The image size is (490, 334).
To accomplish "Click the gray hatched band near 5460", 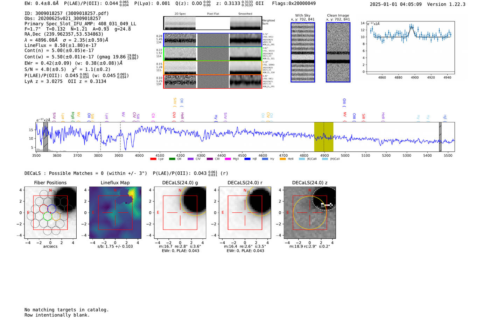I will click(x=440, y=137).
